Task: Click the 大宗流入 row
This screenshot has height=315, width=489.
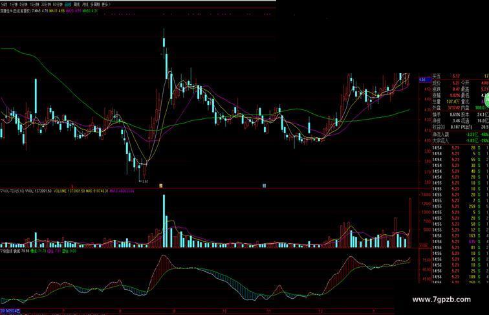Action: pos(461,140)
